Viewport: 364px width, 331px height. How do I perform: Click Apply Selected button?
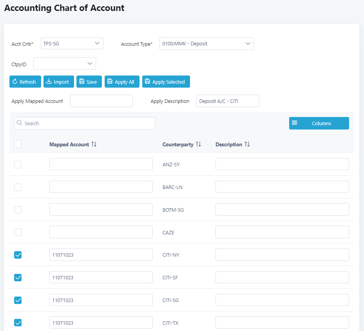click(x=166, y=82)
